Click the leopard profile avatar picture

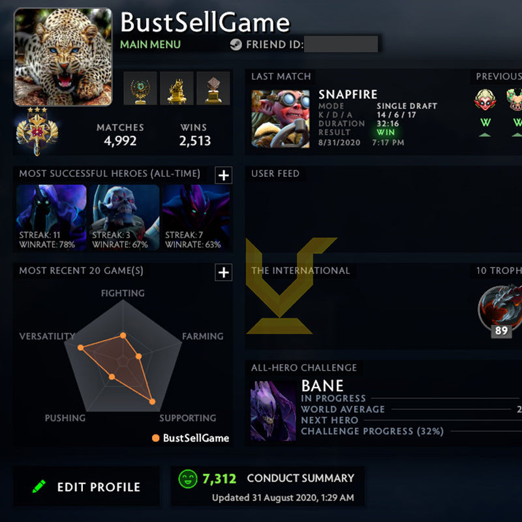point(63,57)
